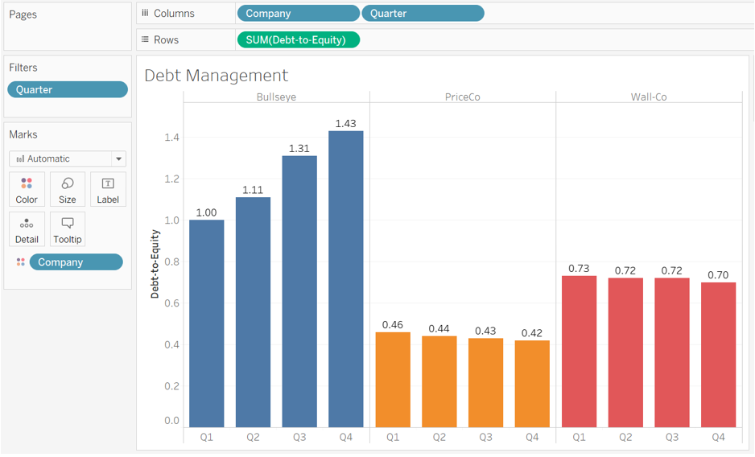This screenshot has height=457, width=755.
Task: Click the Wall-Co column header
Action: [649, 97]
